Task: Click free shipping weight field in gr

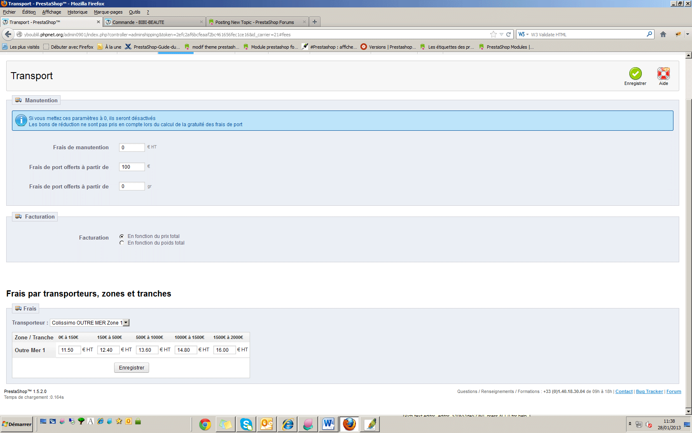Action: click(132, 186)
